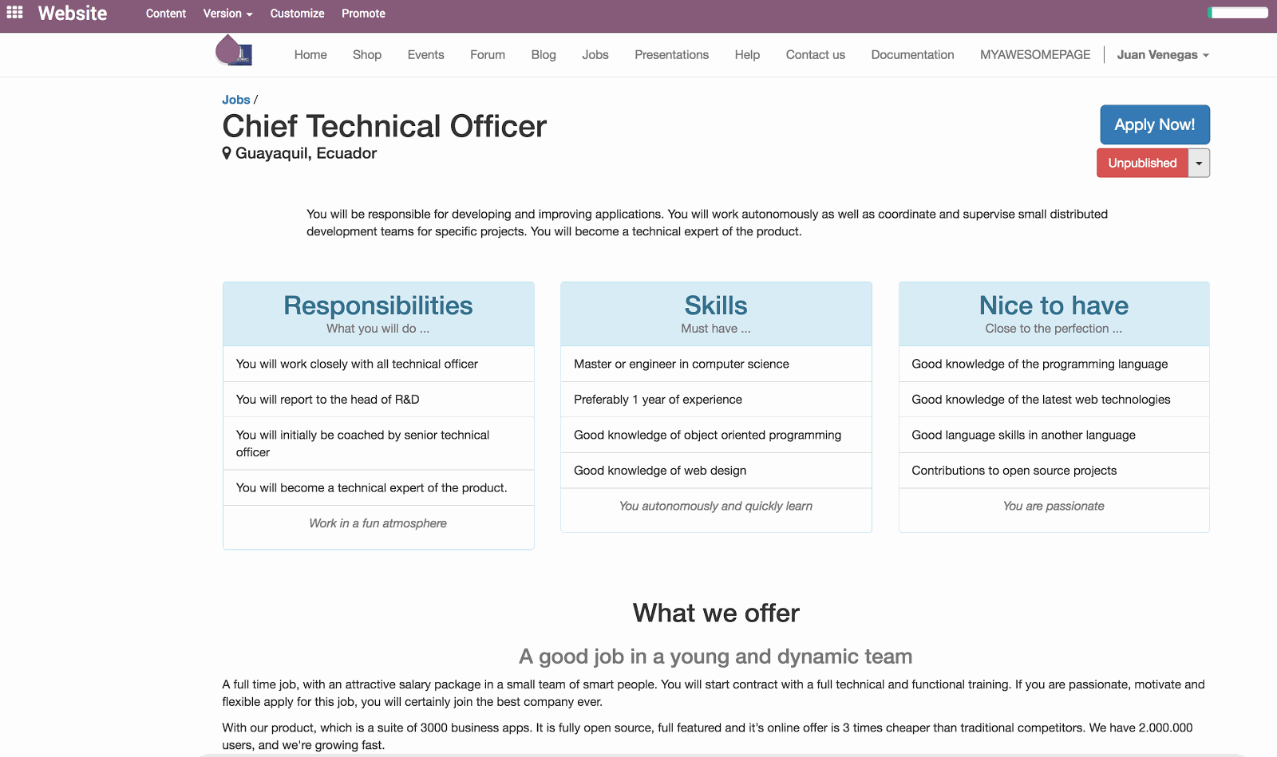This screenshot has height=757, width=1277.
Task: Click the 'Must have ...' subtitle
Action: (716, 329)
